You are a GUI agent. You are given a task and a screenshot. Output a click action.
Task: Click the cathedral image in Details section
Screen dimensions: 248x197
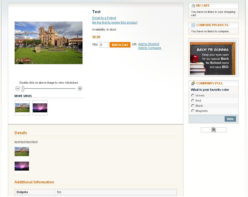(x=22, y=152)
